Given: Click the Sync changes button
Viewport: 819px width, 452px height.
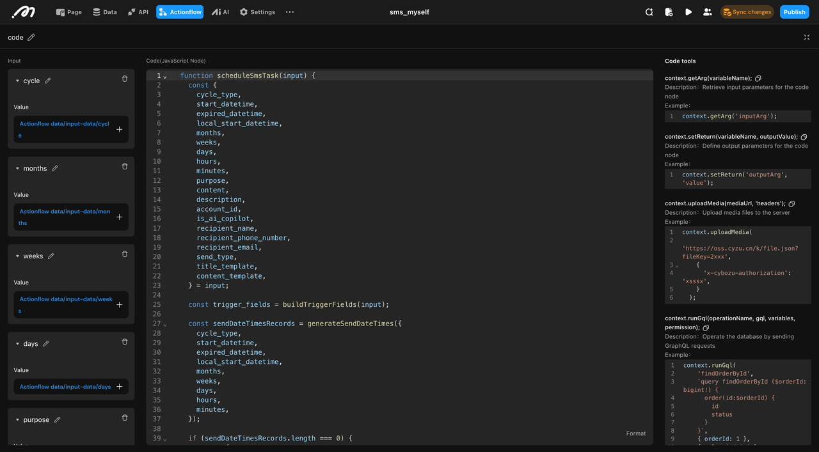Looking at the screenshot, I should click(747, 12).
